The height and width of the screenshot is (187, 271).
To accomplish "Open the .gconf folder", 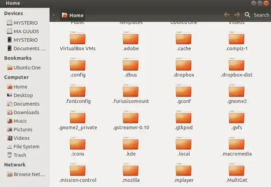I will coord(184,94).
